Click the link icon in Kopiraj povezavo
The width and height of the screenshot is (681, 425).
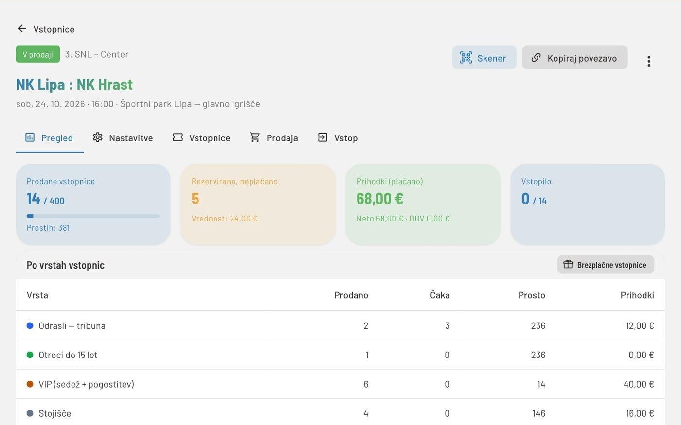point(536,58)
